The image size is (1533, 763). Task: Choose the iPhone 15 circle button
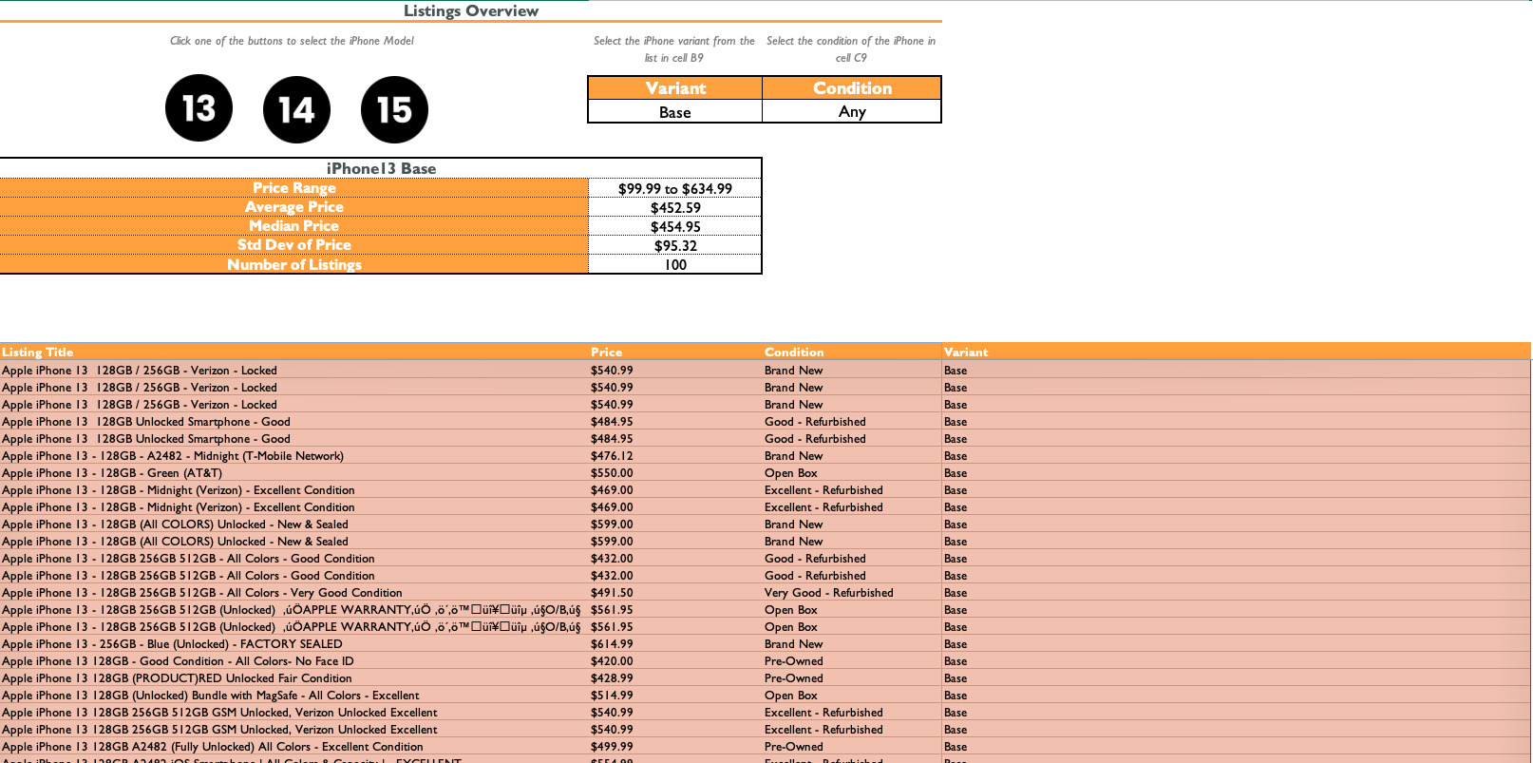[x=394, y=110]
